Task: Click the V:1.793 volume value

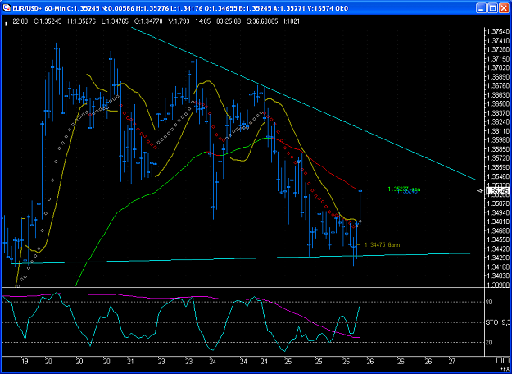Action: (179, 22)
